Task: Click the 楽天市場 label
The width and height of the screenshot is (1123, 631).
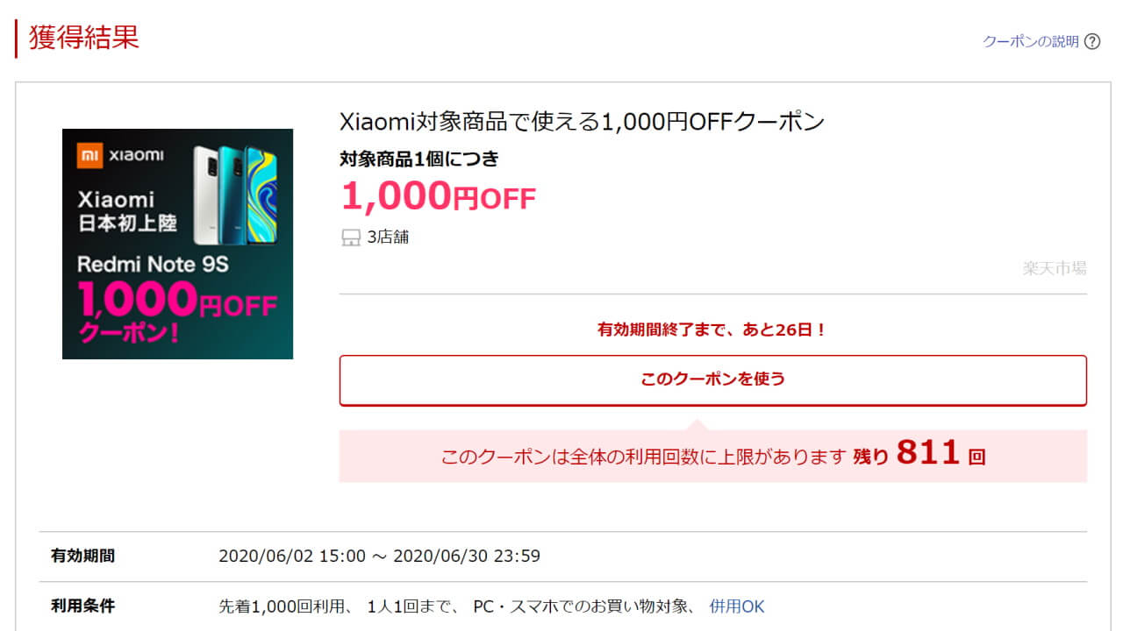Action: click(1055, 268)
